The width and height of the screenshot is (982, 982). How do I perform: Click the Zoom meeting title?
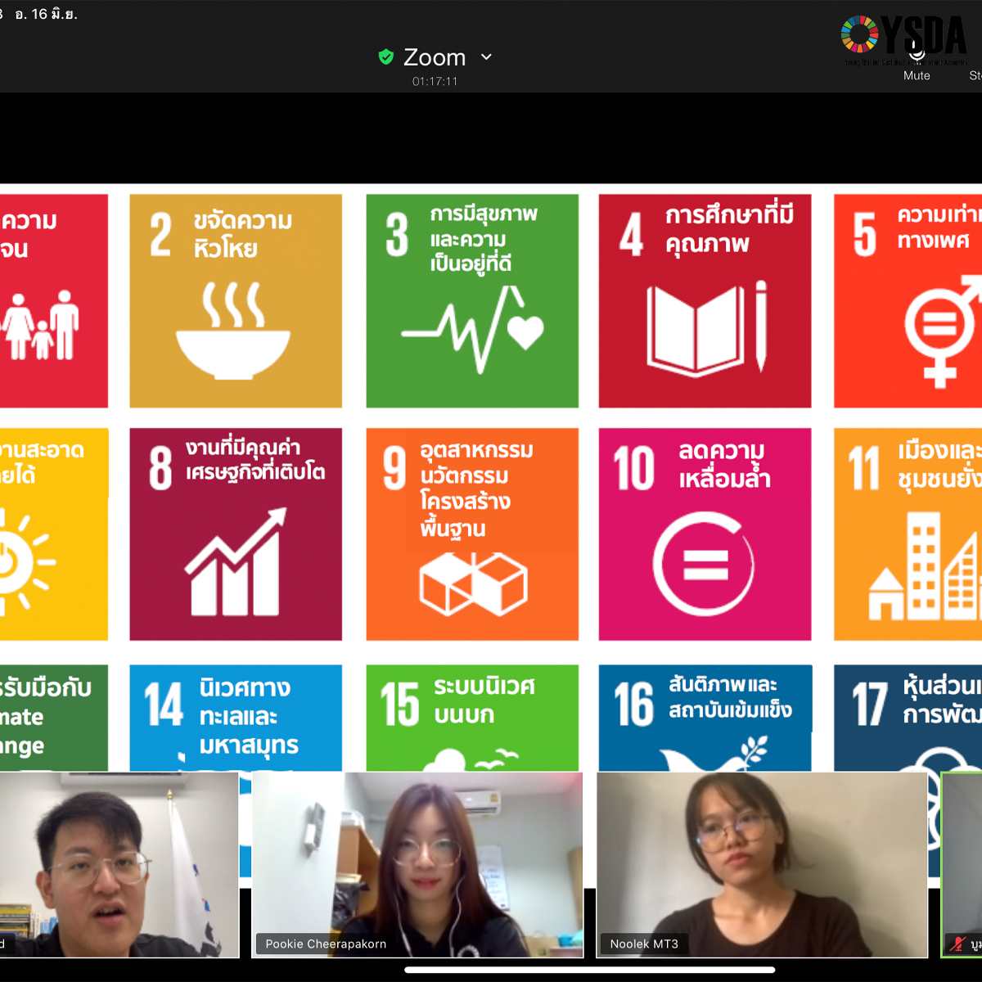pos(435,57)
